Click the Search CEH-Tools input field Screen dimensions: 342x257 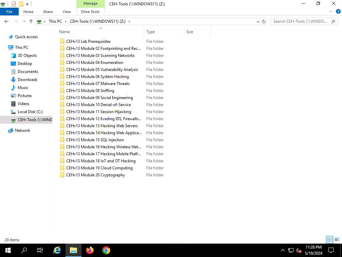click(300, 21)
